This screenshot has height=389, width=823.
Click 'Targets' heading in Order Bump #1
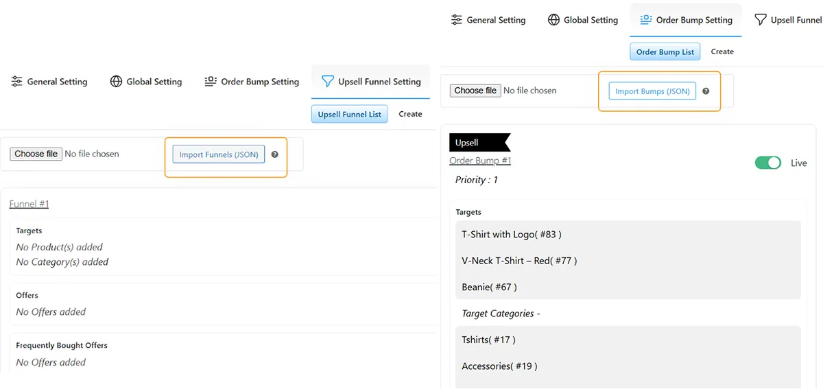pos(468,212)
